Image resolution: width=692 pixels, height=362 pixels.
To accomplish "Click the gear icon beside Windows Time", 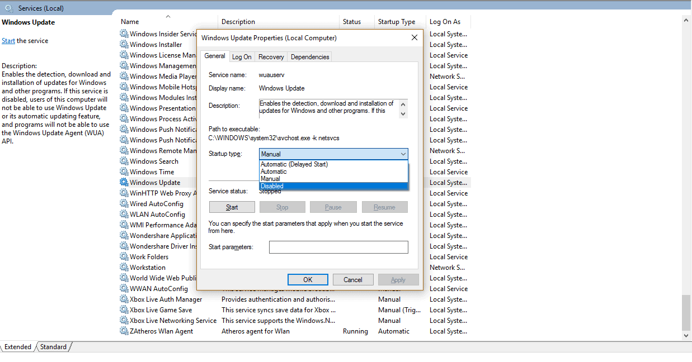I will (x=124, y=172).
